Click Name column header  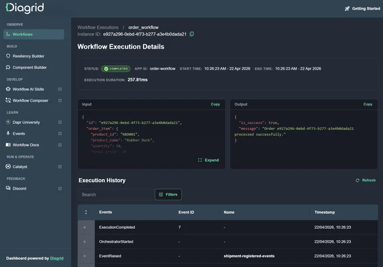coord(229,212)
